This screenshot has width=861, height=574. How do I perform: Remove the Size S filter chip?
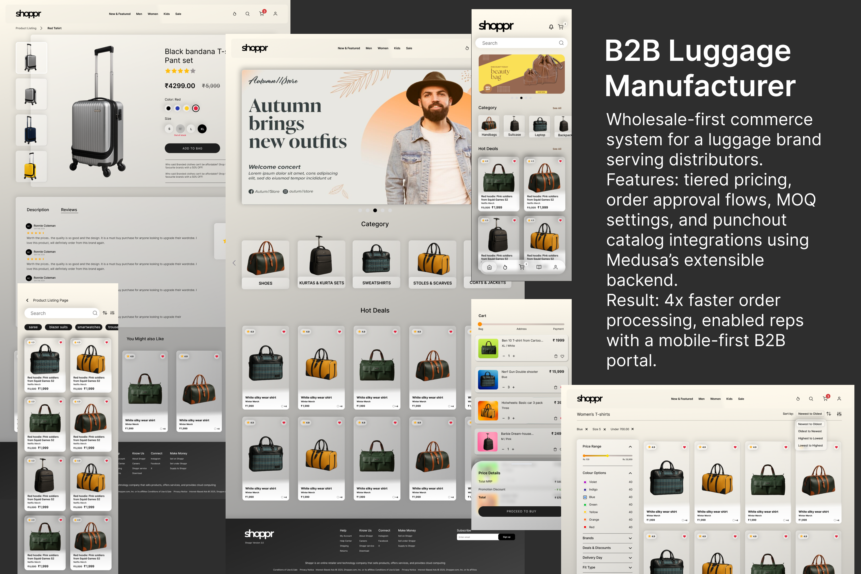(604, 429)
